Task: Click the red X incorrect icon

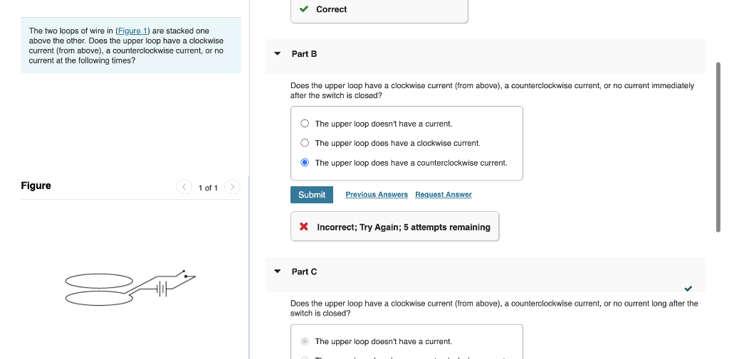Action: point(303,227)
